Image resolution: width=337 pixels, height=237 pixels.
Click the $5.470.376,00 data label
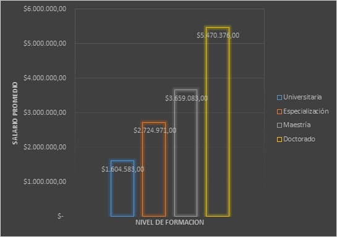[218, 35]
